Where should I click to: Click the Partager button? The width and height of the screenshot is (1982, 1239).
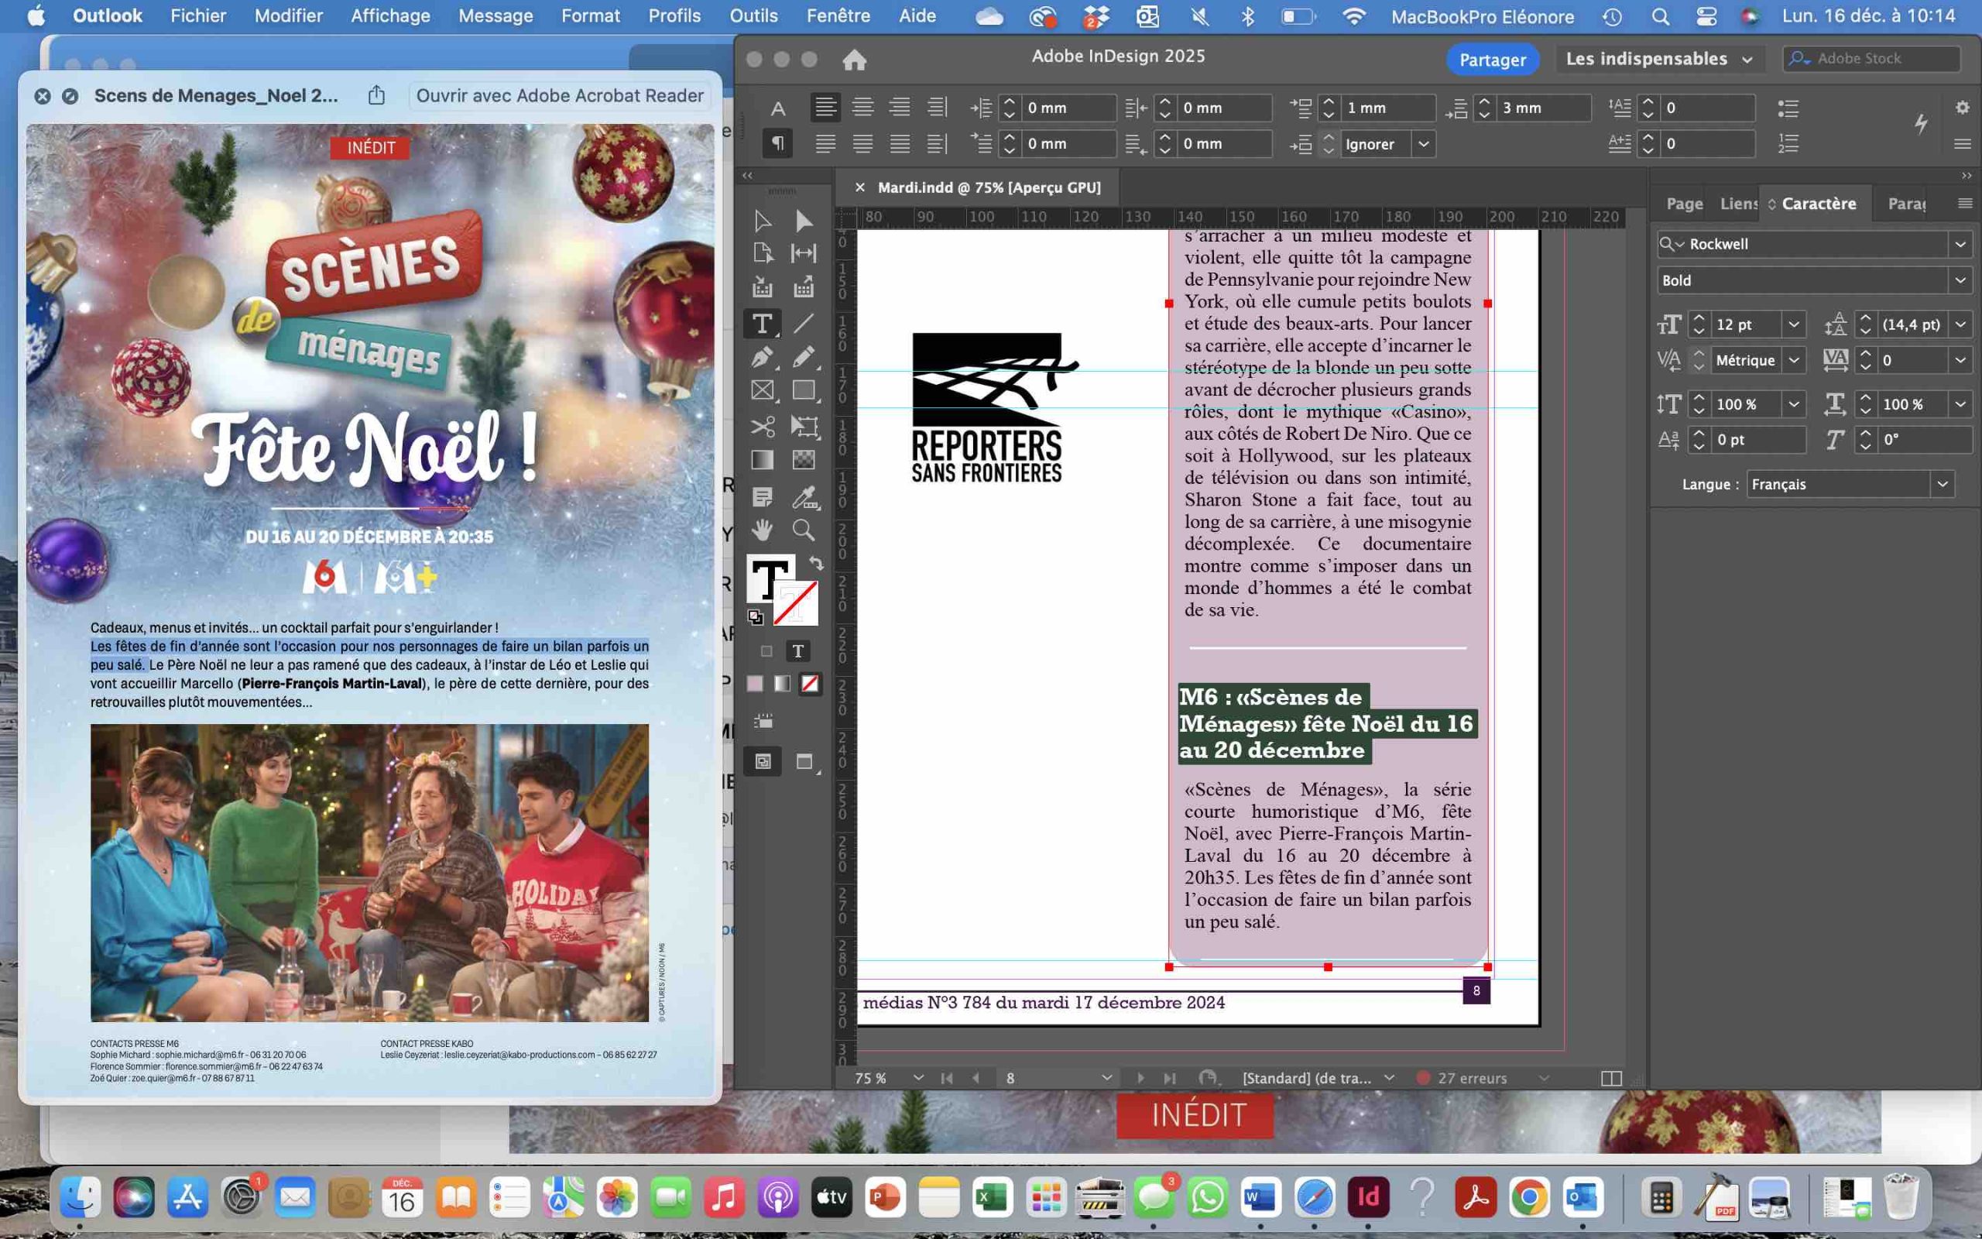1492,59
